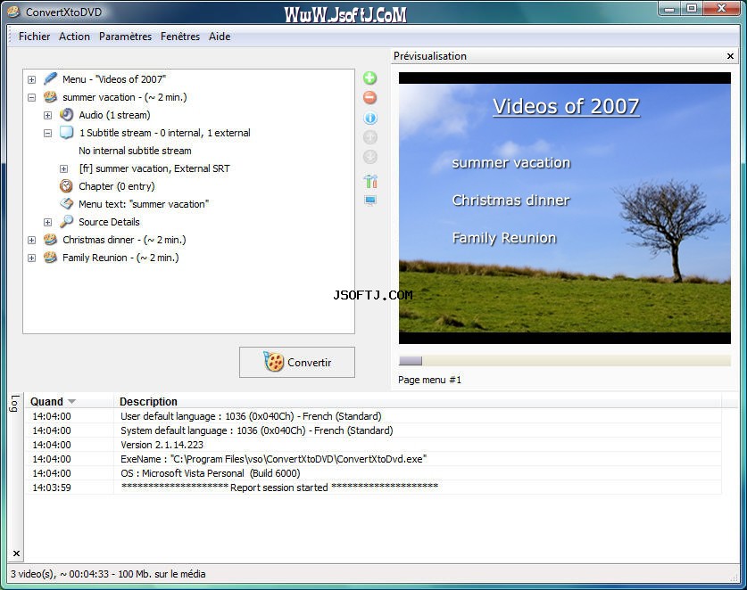Select the "No internal subtitle stream" row

pyautogui.click(x=136, y=151)
